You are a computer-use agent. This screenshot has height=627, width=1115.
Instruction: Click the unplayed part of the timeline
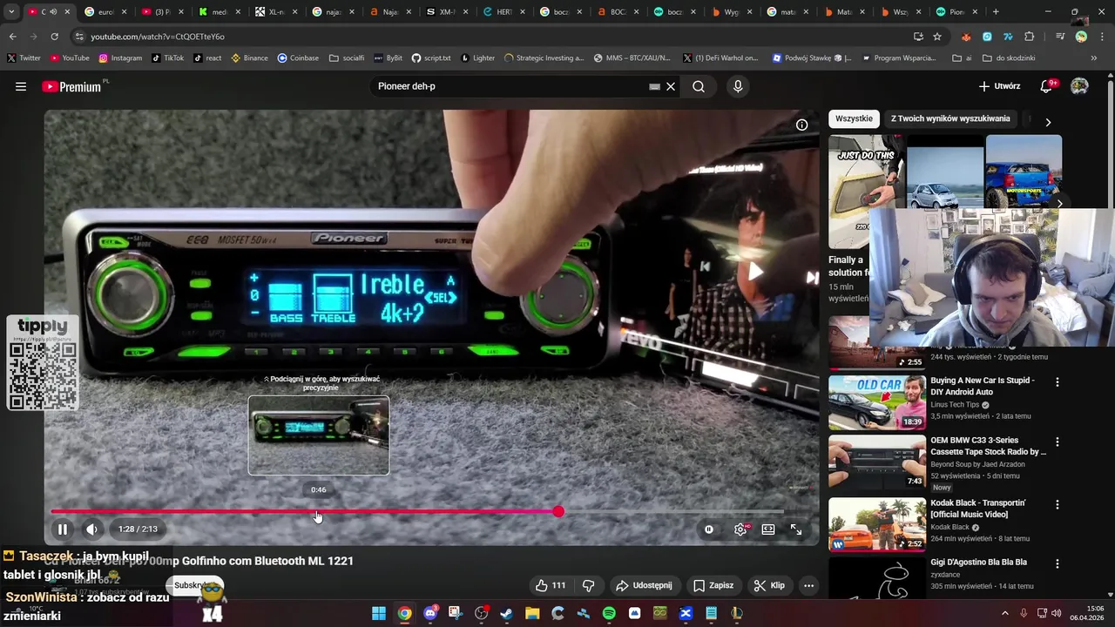(x=674, y=511)
